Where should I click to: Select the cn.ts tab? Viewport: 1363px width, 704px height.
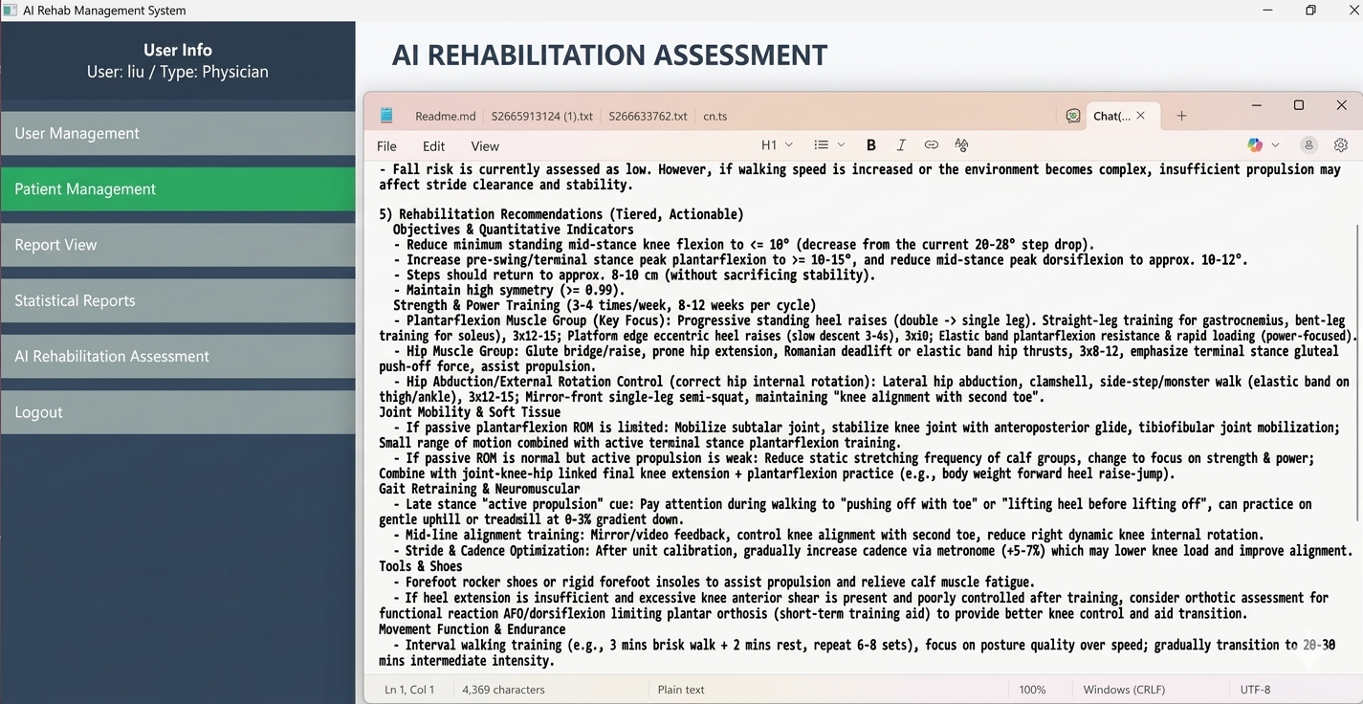pyautogui.click(x=714, y=116)
